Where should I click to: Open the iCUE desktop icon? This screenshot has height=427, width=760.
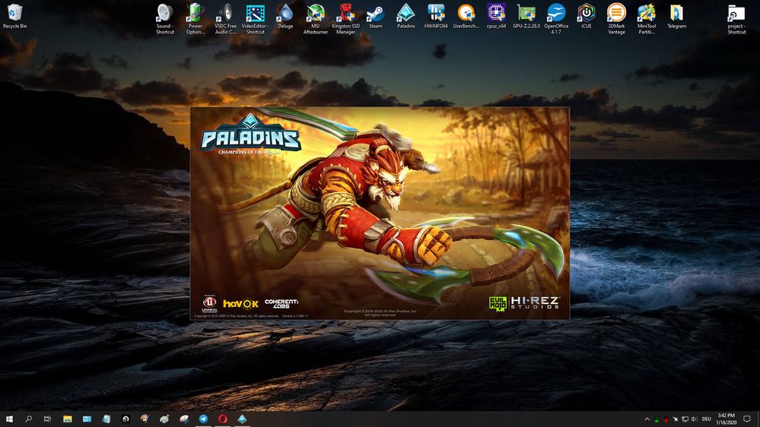586,15
